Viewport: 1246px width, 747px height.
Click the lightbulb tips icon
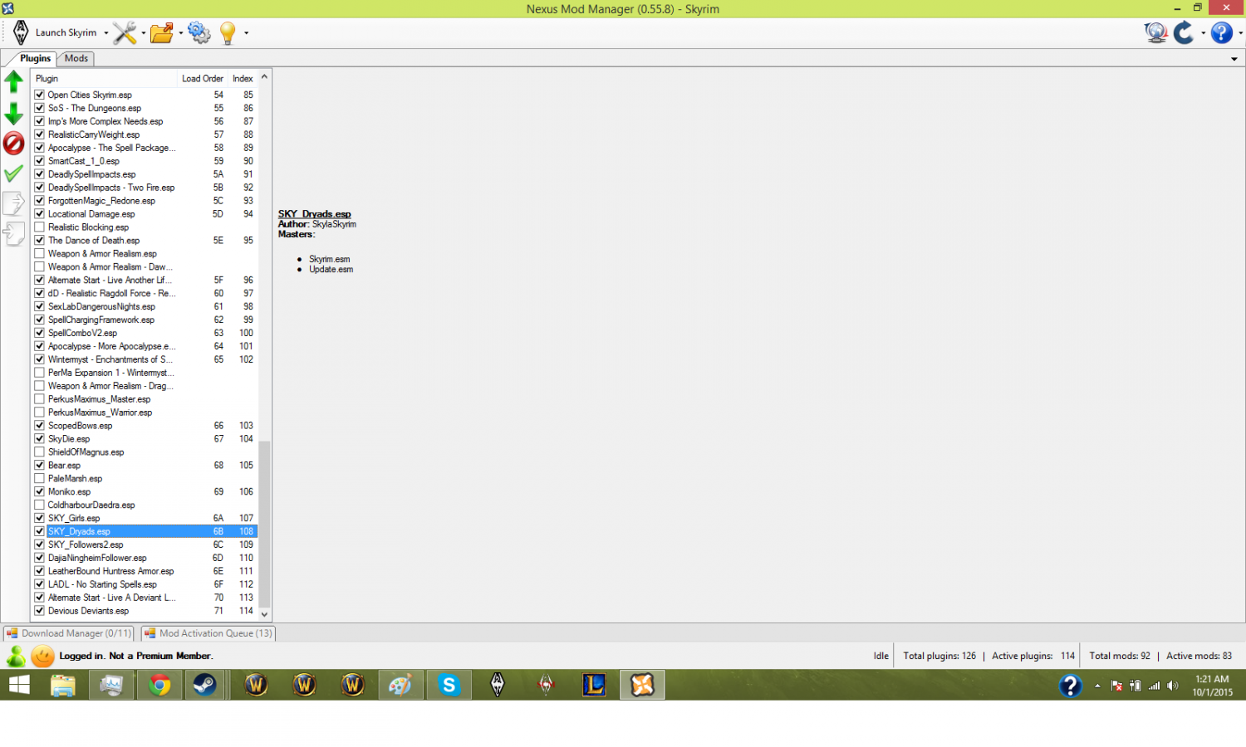pyautogui.click(x=228, y=33)
